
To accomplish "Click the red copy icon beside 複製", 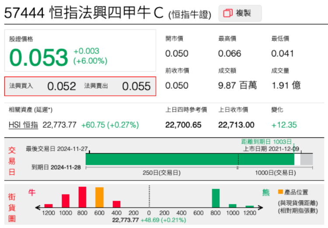I will (228, 13).
